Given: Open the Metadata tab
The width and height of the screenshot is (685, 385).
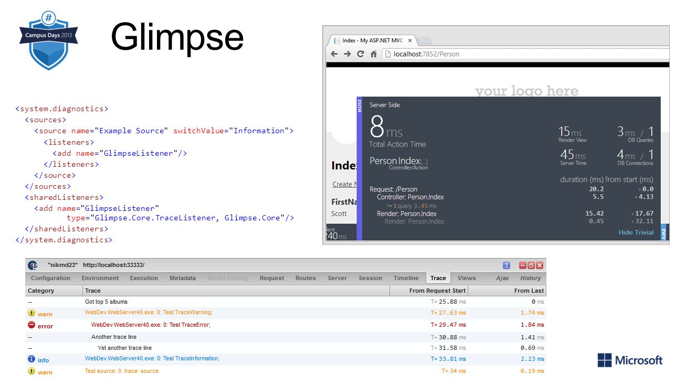Looking at the screenshot, I should [183, 278].
